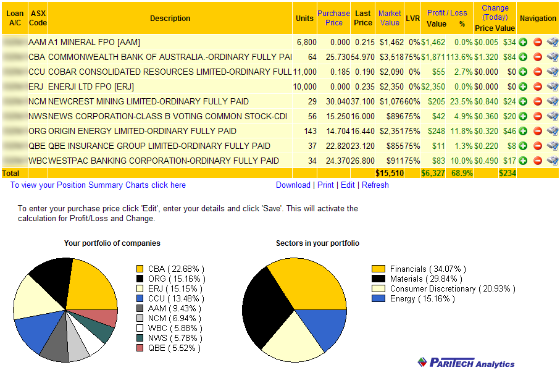Open the details icon for CCU row
Image resolution: width=560 pixels, height=370 pixels.
pyautogui.click(x=553, y=72)
